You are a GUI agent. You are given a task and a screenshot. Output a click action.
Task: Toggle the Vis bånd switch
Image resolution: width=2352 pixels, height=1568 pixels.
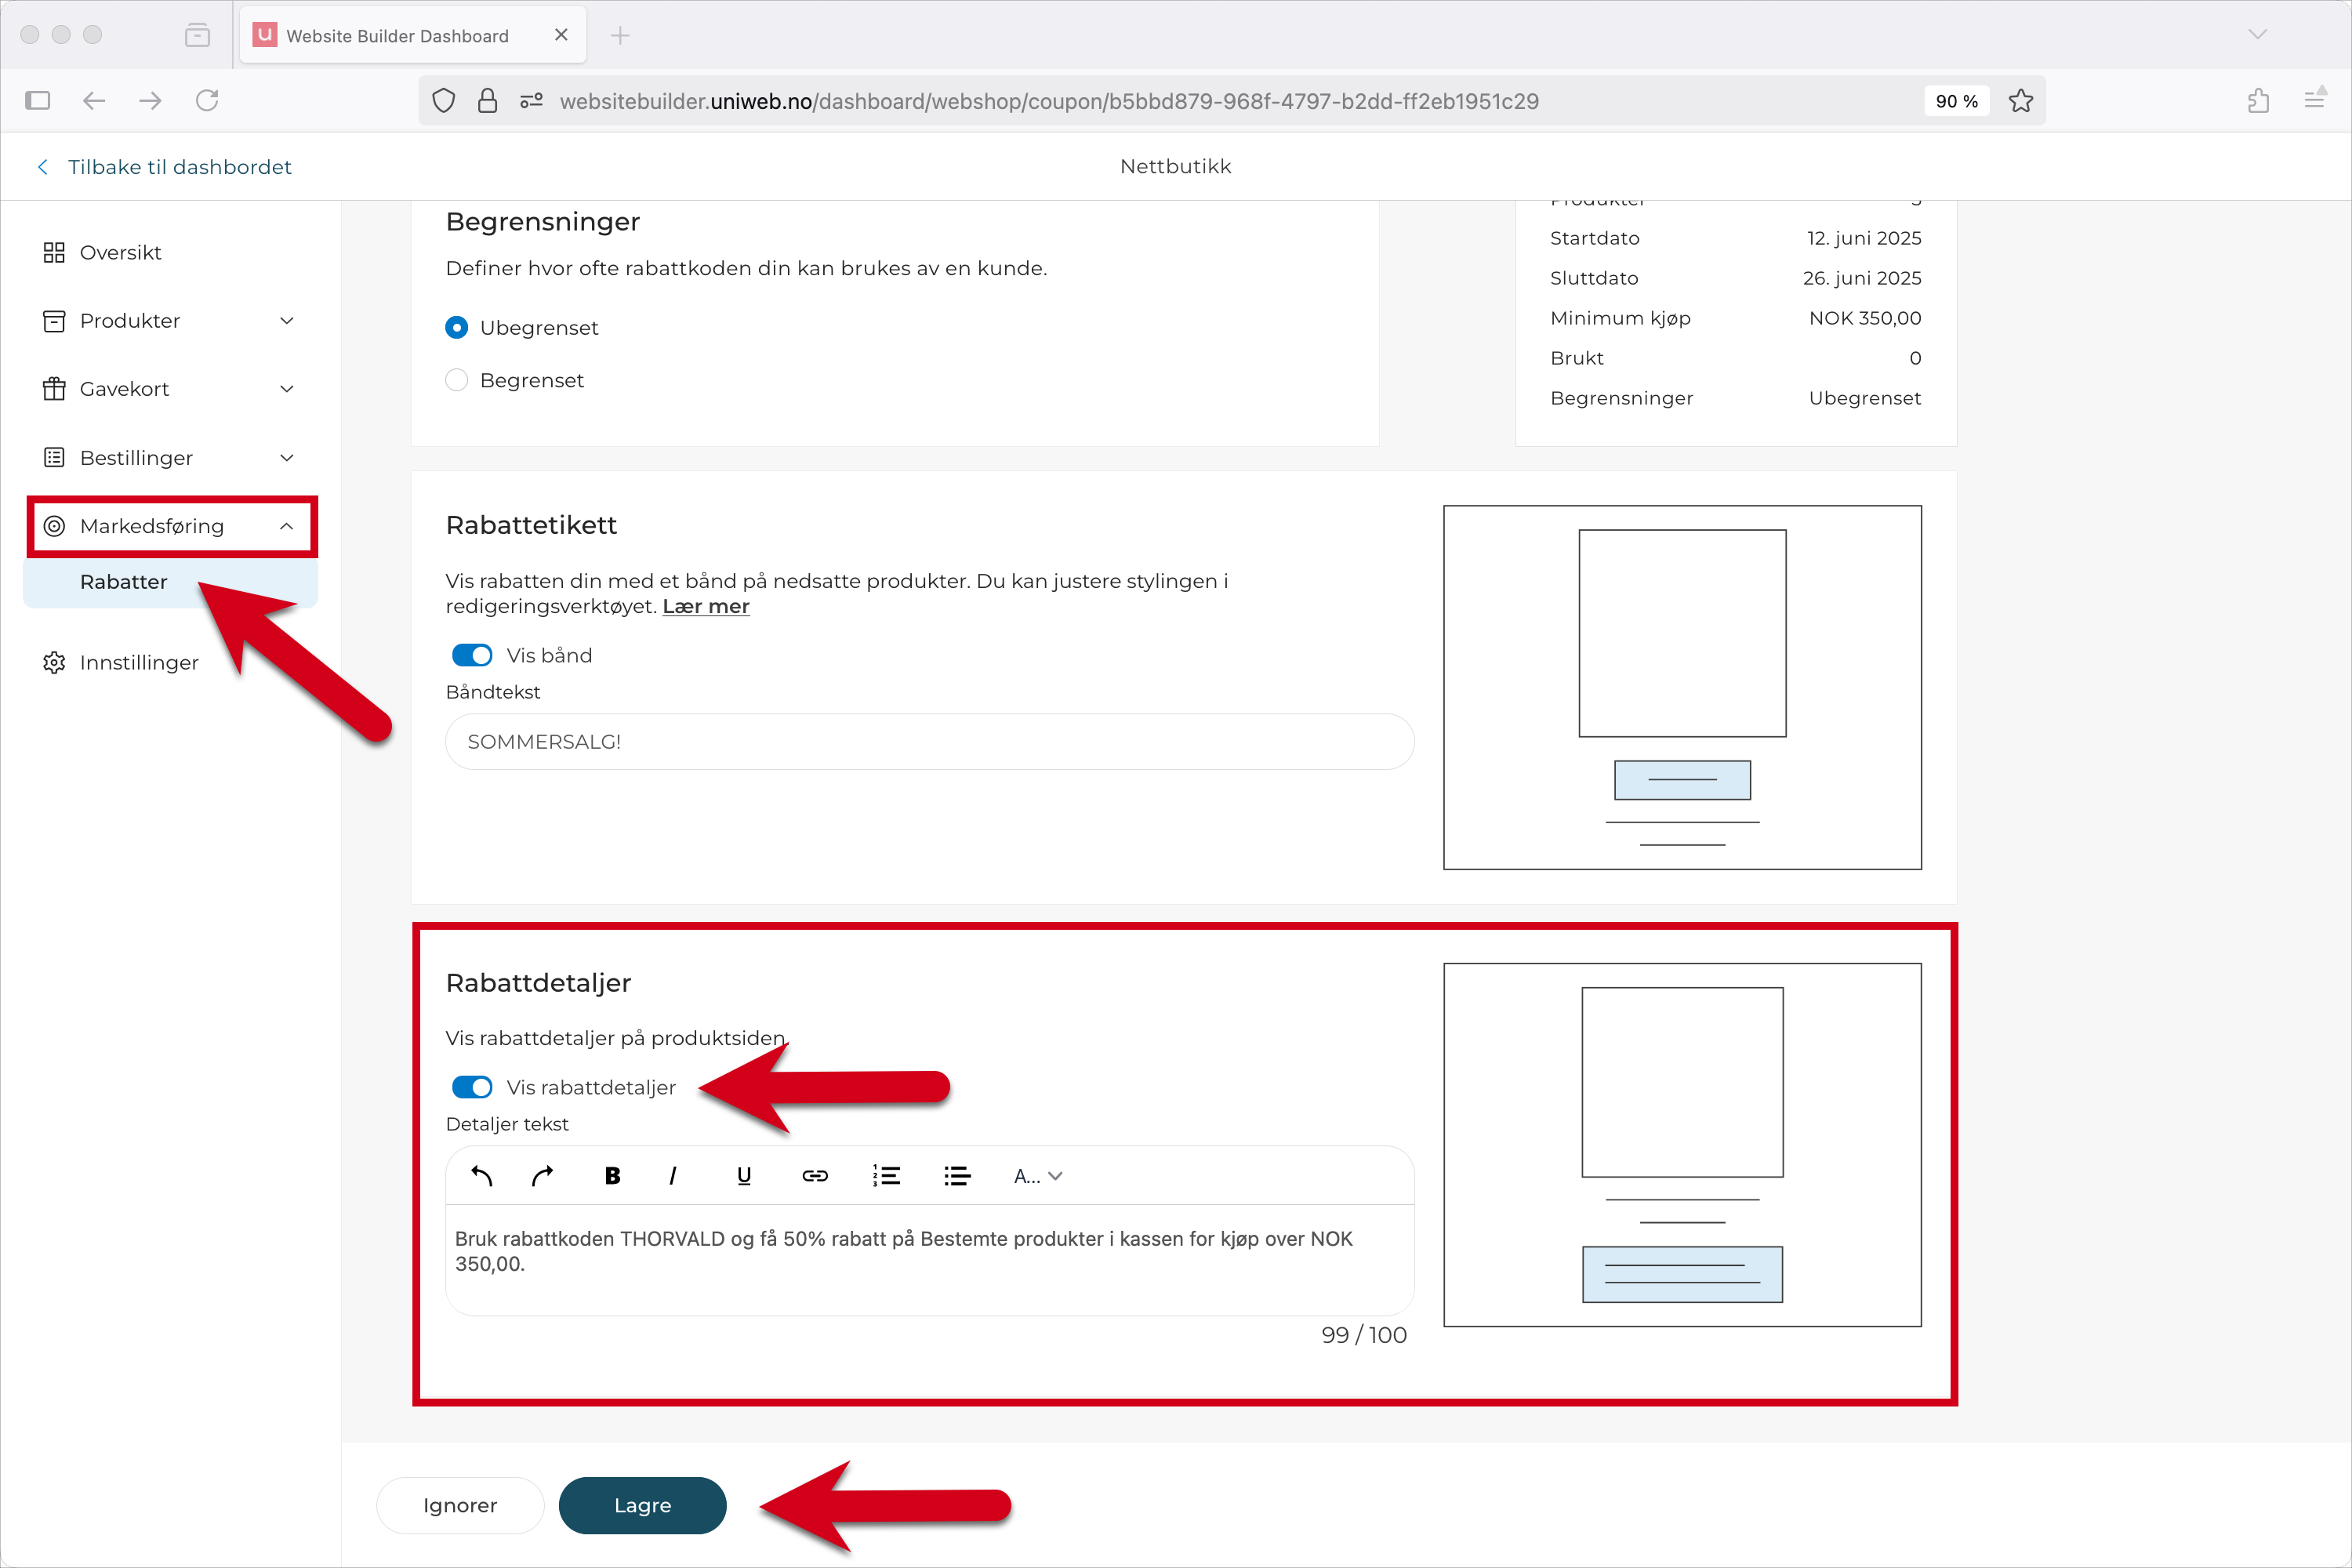472,655
